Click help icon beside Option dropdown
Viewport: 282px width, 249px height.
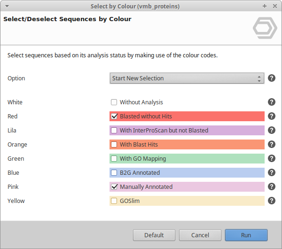pyautogui.click(x=272, y=78)
